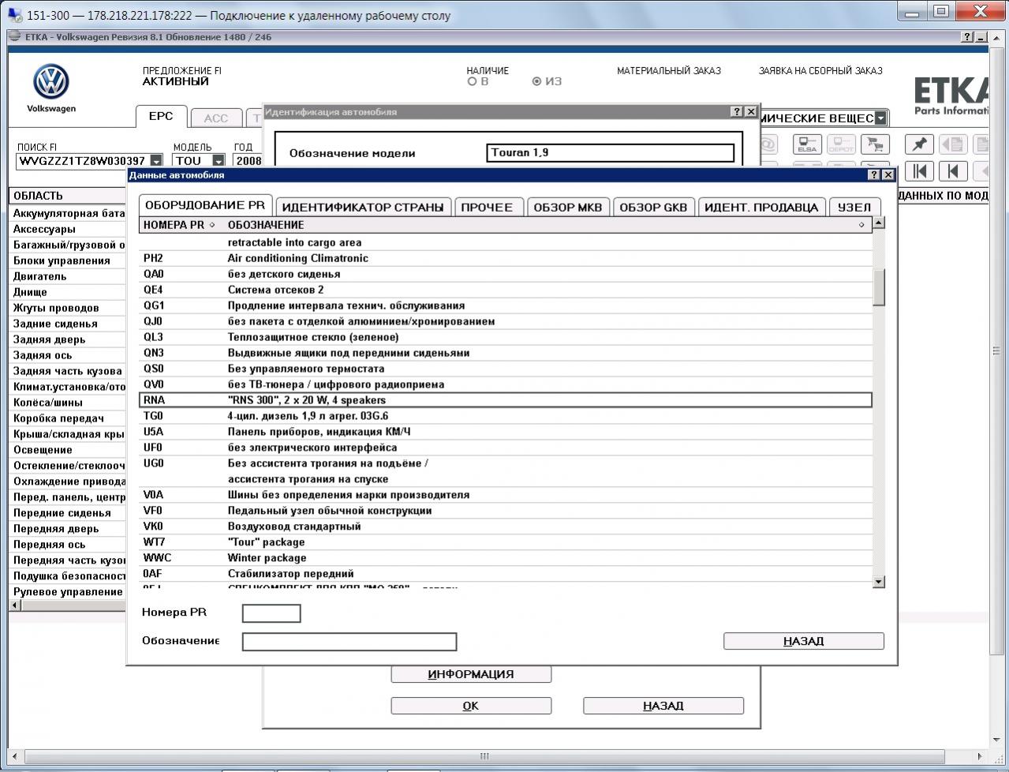Select Освещение in the ОБЛАСТЬ list
The width and height of the screenshot is (1009, 772).
[x=67, y=450]
